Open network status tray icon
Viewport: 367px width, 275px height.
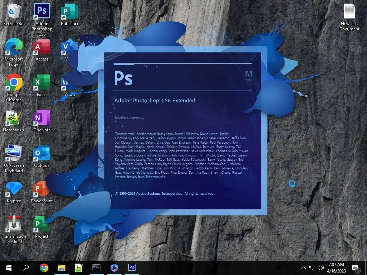click(x=312, y=268)
